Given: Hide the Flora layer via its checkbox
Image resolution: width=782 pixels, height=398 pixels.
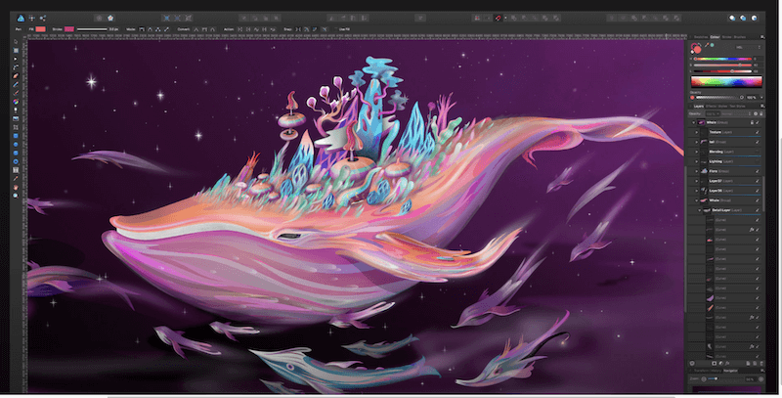Looking at the screenshot, I should 757,171.
